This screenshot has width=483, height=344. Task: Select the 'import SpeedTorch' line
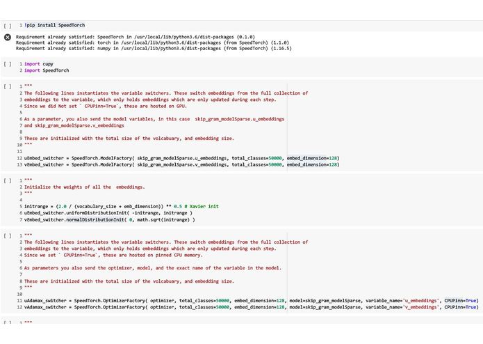47,70
